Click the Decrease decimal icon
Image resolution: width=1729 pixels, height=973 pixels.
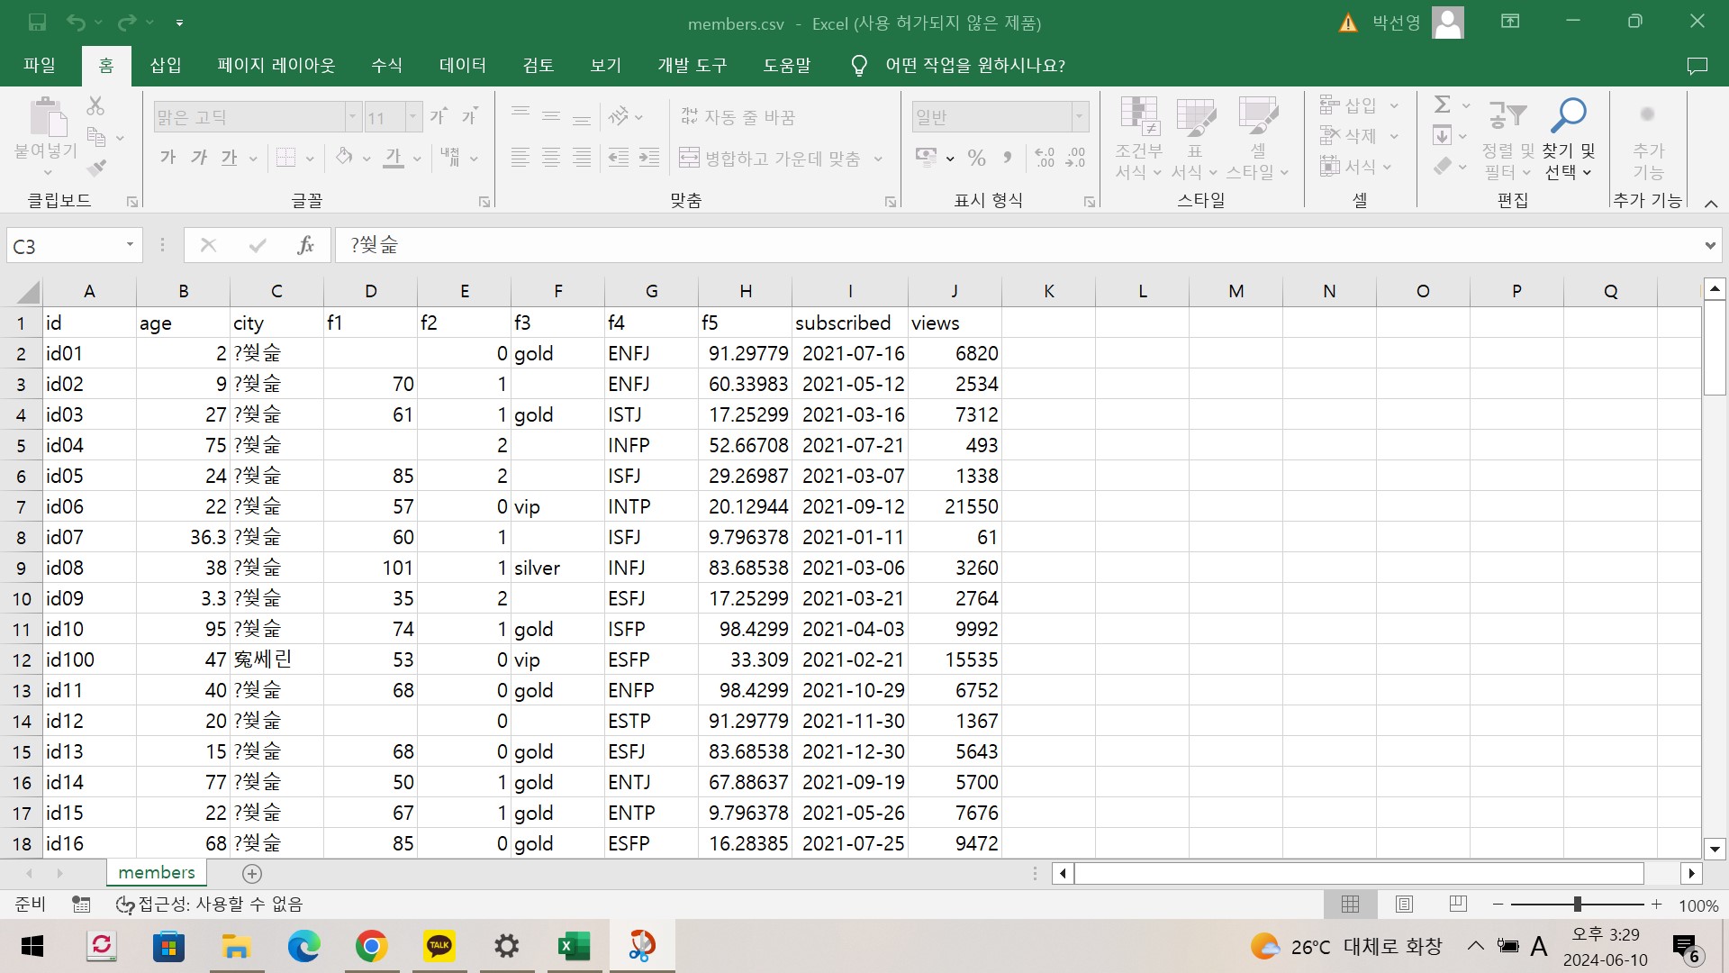tap(1075, 159)
